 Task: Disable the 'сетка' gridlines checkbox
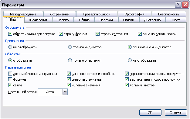(10, 85)
